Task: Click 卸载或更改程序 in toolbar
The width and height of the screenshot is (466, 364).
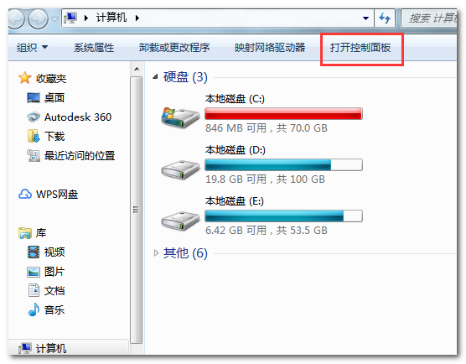Action: pyautogui.click(x=174, y=48)
